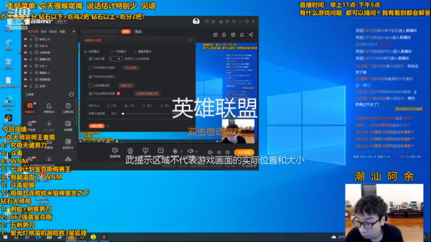
Task: Click the 取消 button
Action: click(x=138, y=32)
